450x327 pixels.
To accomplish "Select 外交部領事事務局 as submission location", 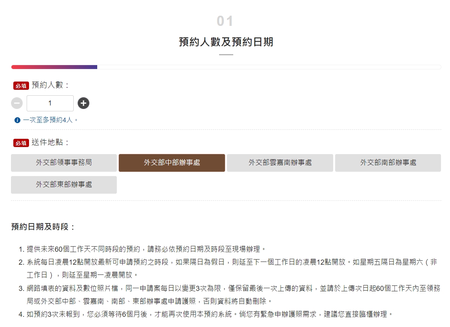I will pos(64,163).
